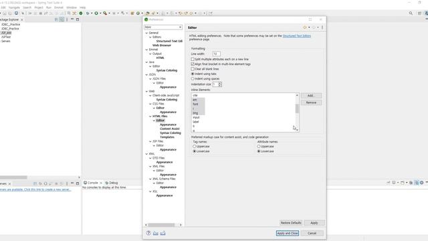Switch to the Debug tab
Screen dimensions: 428x241
coord(112,183)
